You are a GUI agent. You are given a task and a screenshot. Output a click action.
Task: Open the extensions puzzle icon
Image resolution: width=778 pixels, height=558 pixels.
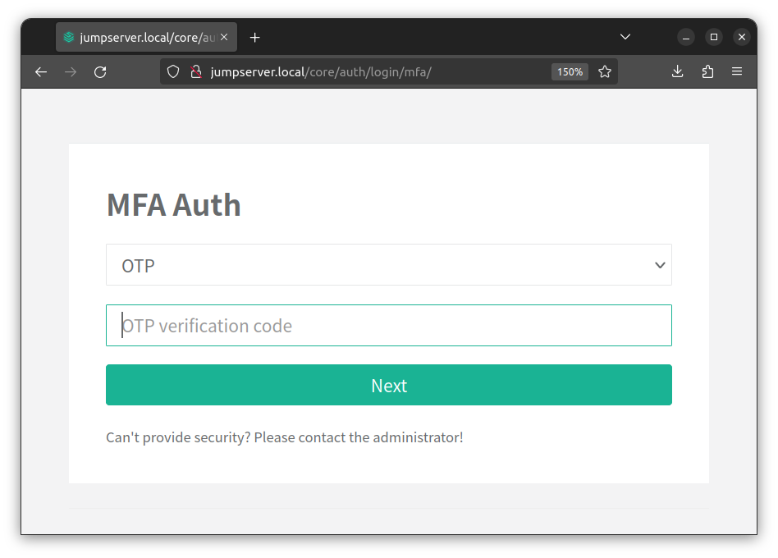point(707,72)
